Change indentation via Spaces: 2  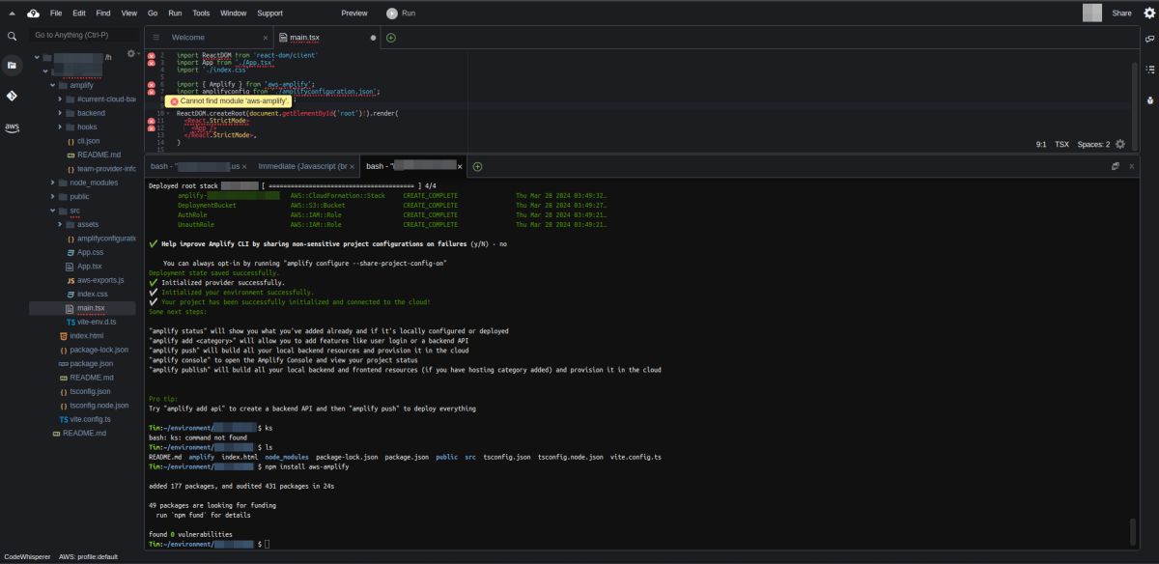click(x=1093, y=144)
